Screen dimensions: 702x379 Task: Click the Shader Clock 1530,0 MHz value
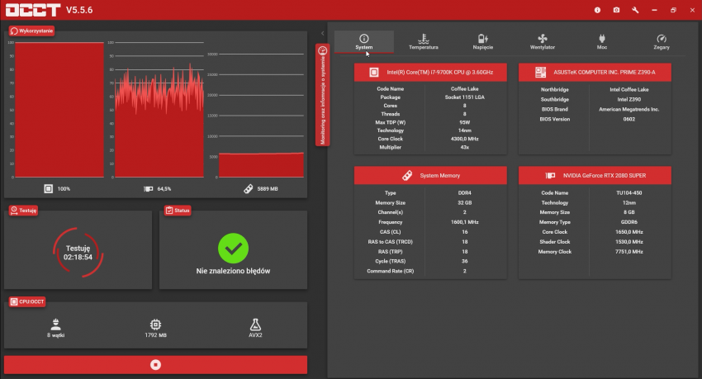click(628, 242)
